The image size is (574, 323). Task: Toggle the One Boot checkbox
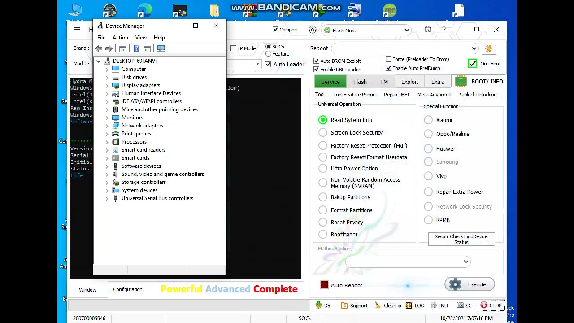[473, 64]
